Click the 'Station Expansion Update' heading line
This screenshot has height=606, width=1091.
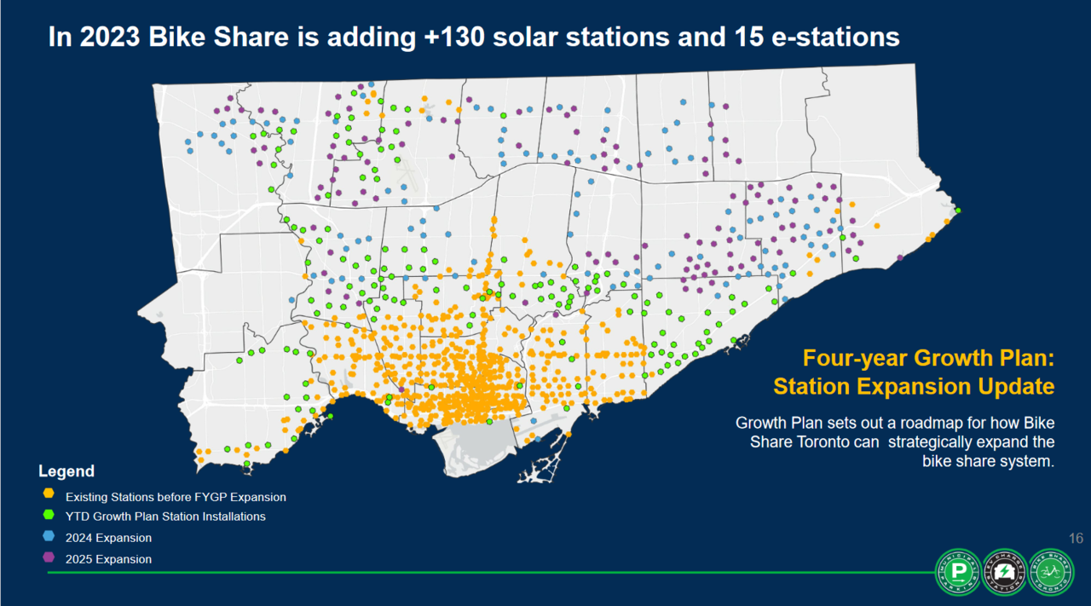click(914, 386)
